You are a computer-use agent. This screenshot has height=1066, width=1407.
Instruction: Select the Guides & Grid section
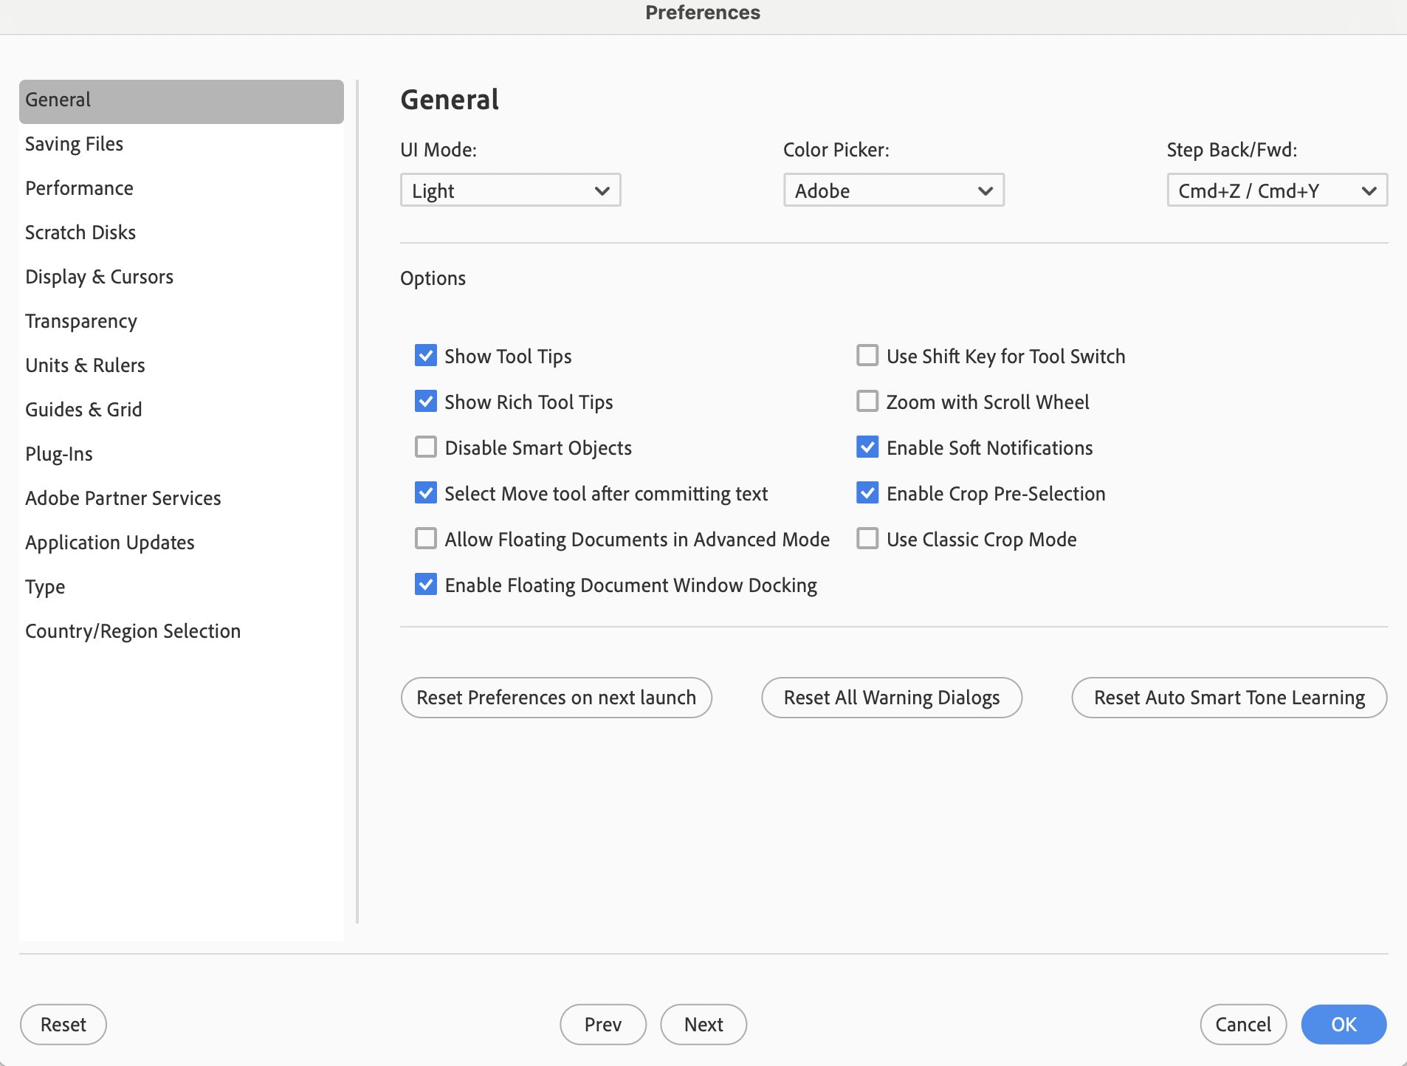(83, 409)
